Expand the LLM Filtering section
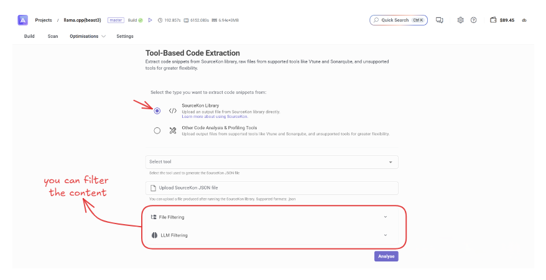Screen dimensions: 546x280 point(385,235)
